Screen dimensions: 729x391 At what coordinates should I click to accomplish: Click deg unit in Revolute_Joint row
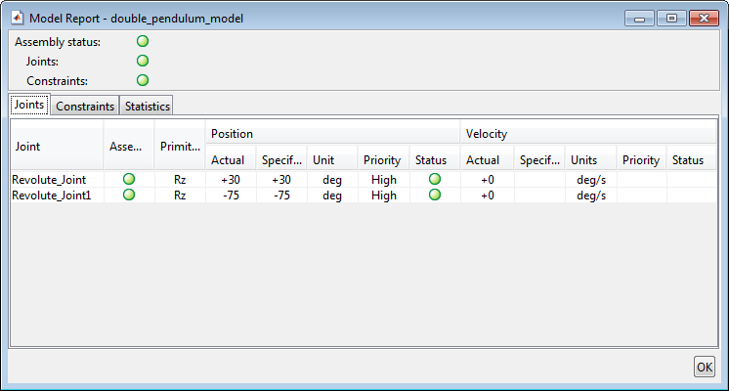click(332, 180)
